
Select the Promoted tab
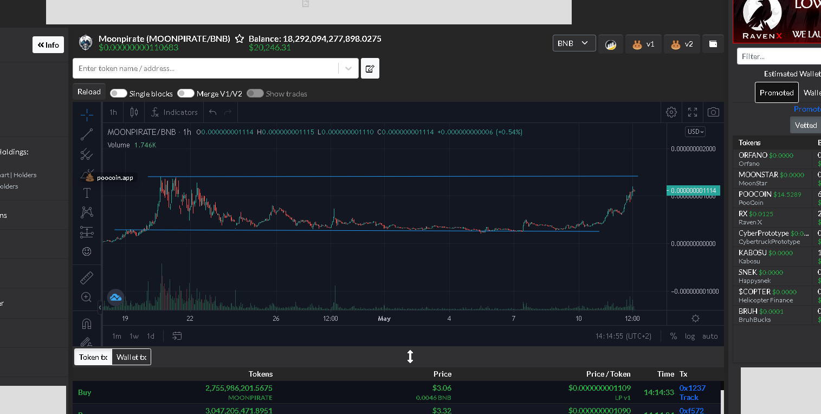coord(777,93)
